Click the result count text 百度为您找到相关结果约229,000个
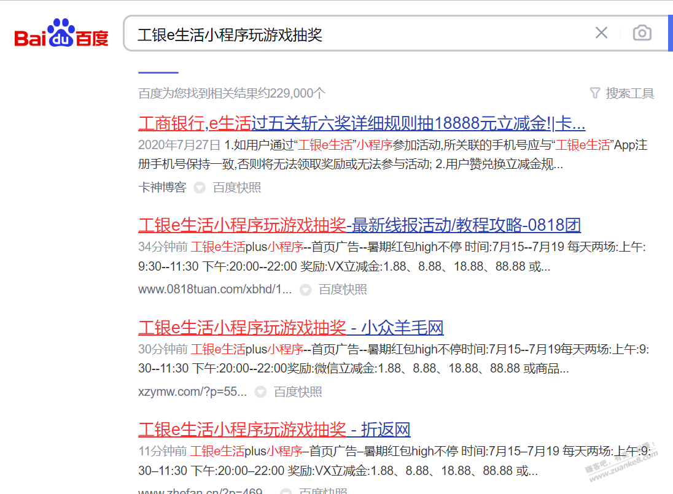This screenshot has height=494, width=673. 231,93
